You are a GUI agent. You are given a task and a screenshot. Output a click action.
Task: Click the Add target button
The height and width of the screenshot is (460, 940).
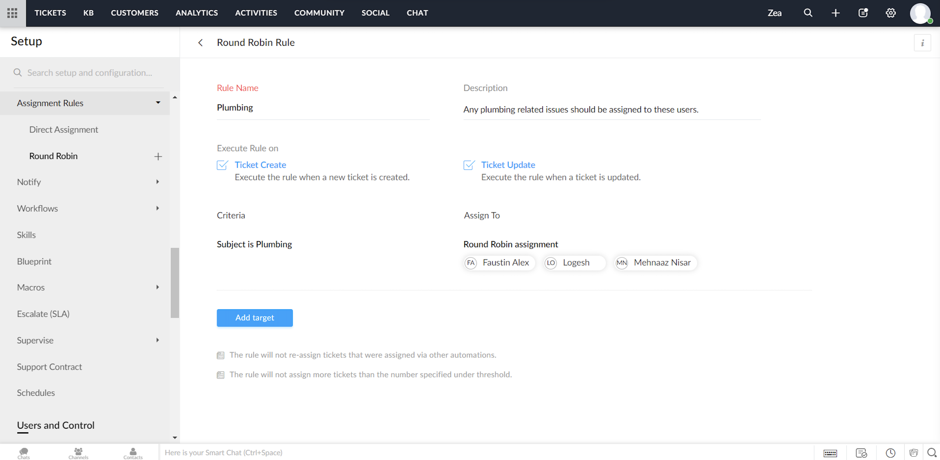pos(255,318)
